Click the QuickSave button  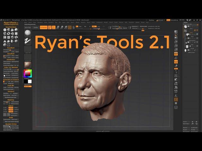[x=151, y=20]
